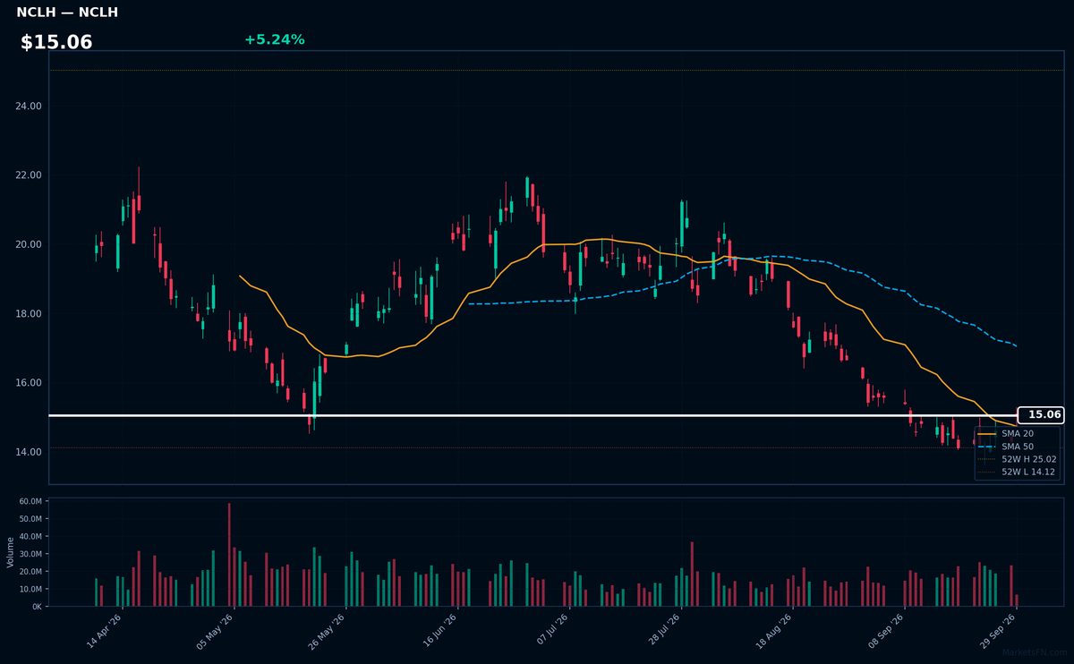Image resolution: width=1074 pixels, height=664 pixels.
Task: Click the 40.0M volume axis label
Action: pyautogui.click(x=30, y=537)
